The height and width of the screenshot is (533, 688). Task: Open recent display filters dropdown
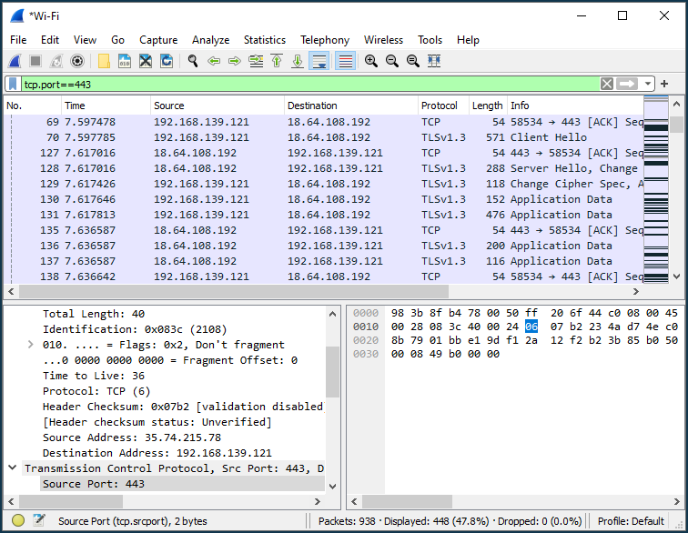point(648,84)
